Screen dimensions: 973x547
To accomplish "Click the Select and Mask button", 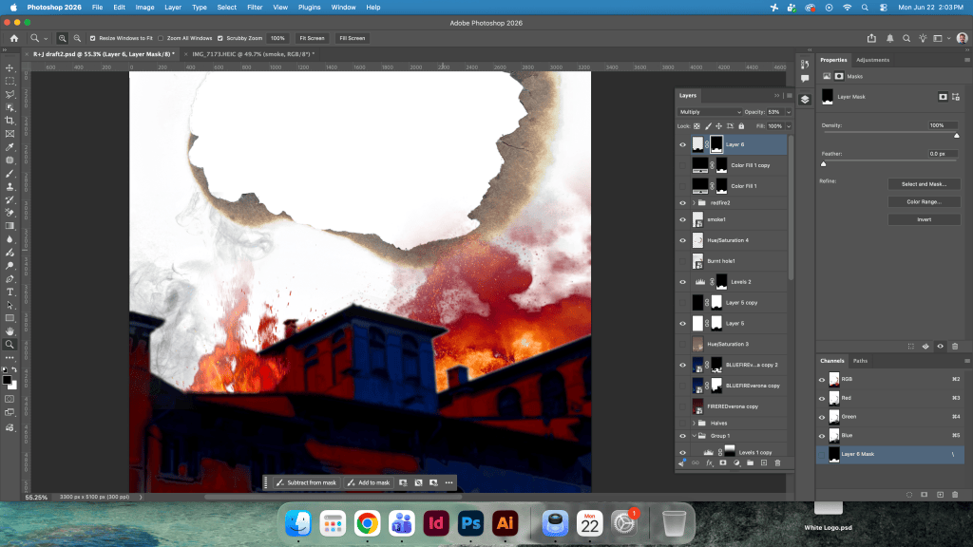I will click(924, 184).
